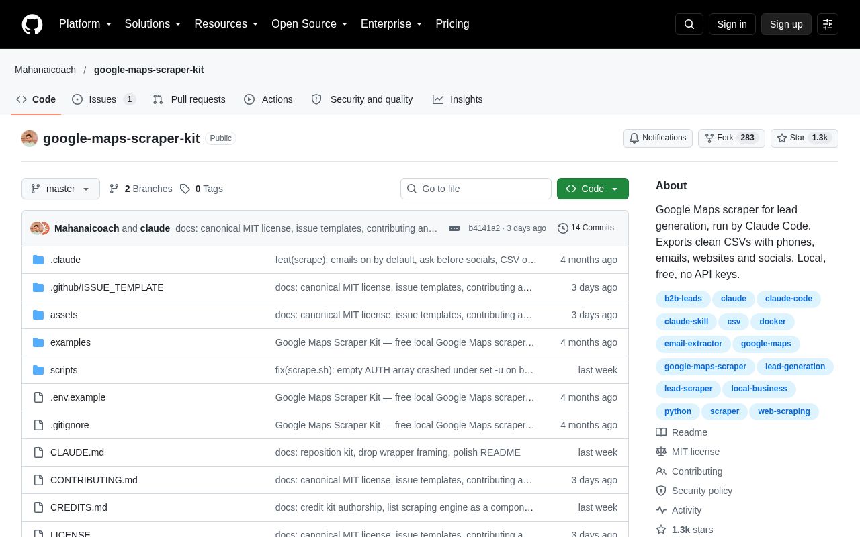The height and width of the screenshot is (537, 860).
Task: Go to the GitHub homepage logo
Action: pyautogui.click(x=32, y=24)
